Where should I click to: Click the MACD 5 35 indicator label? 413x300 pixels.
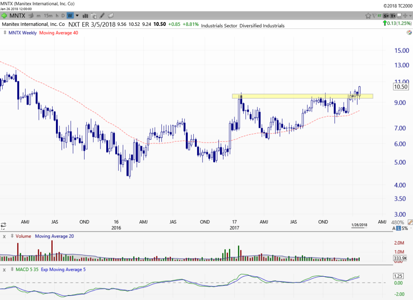pos(27,270)
